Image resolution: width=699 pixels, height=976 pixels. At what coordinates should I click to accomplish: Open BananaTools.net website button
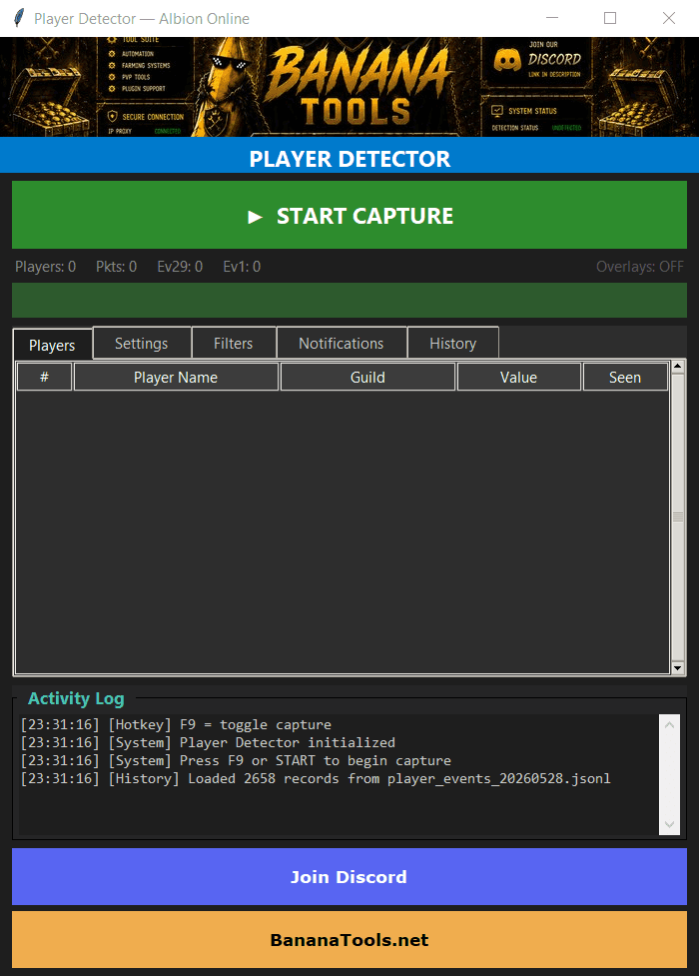[349, 939]
